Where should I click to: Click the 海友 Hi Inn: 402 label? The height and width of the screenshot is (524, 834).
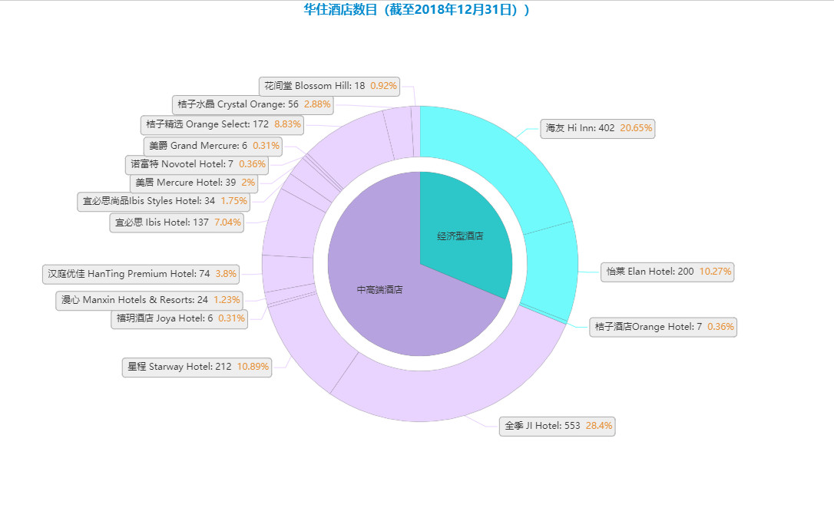point(597,129)
